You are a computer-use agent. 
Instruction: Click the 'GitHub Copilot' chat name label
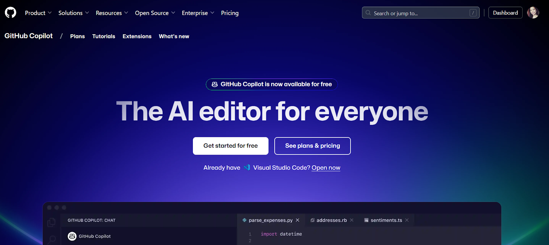95,236
